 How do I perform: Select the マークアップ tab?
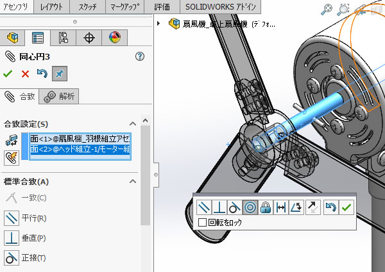[124, 7]
